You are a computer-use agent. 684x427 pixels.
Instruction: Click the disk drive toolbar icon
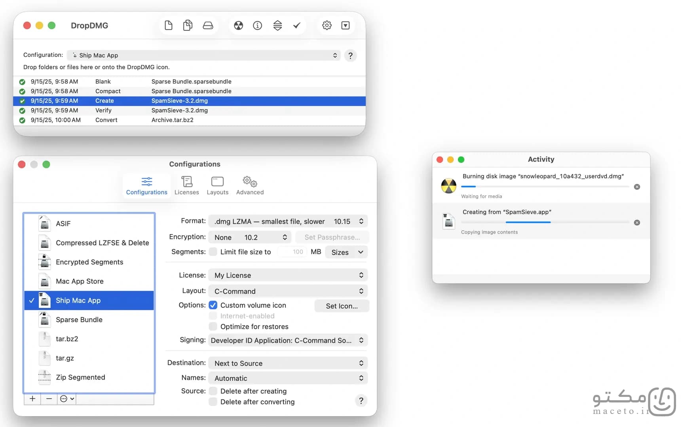click(x=208, y=25)
